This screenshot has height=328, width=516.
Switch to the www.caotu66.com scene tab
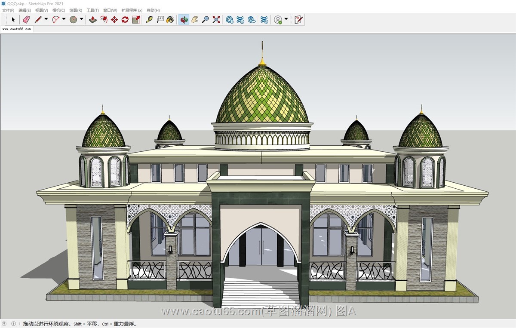point(16,29)
